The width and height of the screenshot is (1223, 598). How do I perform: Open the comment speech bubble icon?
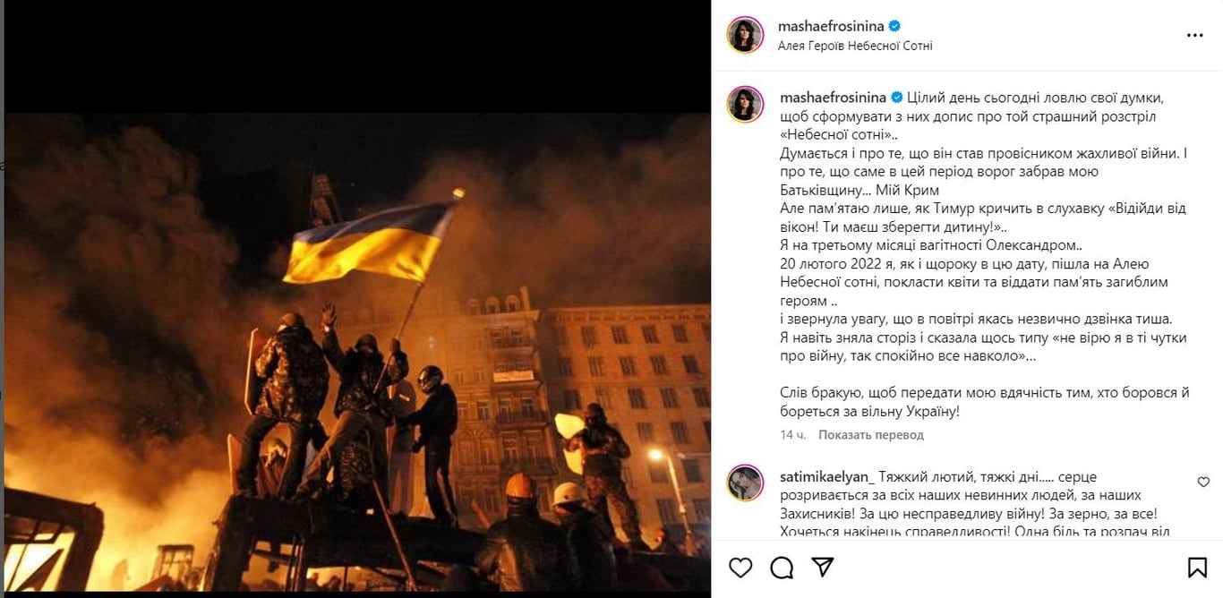(782, 568)
